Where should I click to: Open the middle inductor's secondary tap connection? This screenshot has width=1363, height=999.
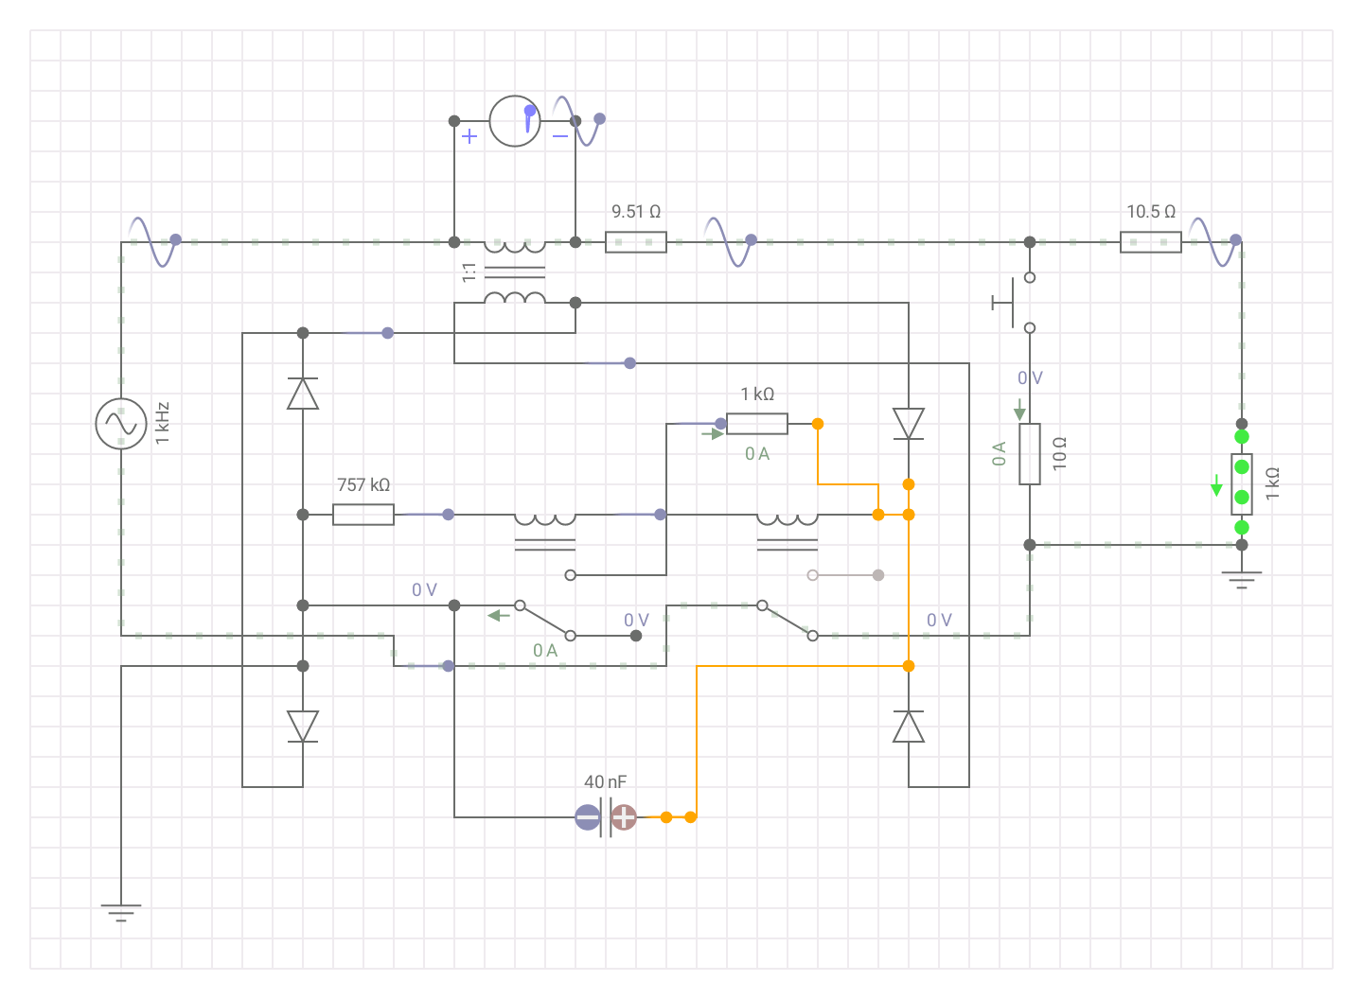click(x=571, y=572)
